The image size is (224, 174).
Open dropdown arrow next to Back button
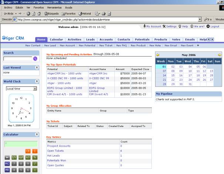(x=16, y=14)
